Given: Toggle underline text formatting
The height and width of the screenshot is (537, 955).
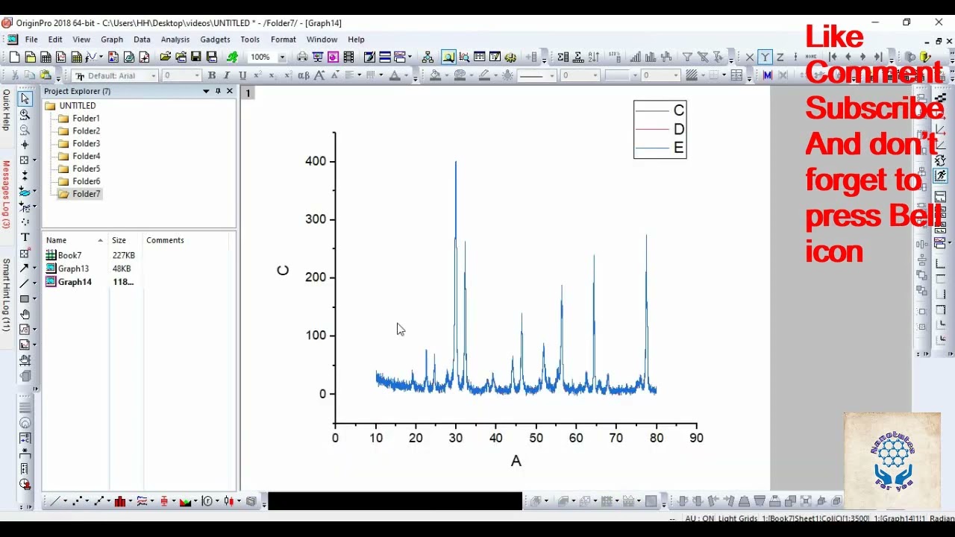Looking at the screenshot, I should (x=242, y=75).
